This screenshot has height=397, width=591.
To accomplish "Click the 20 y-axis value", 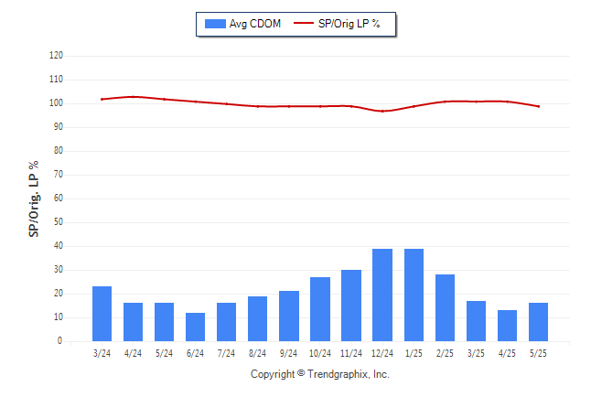I will click(x=59, y=294).
